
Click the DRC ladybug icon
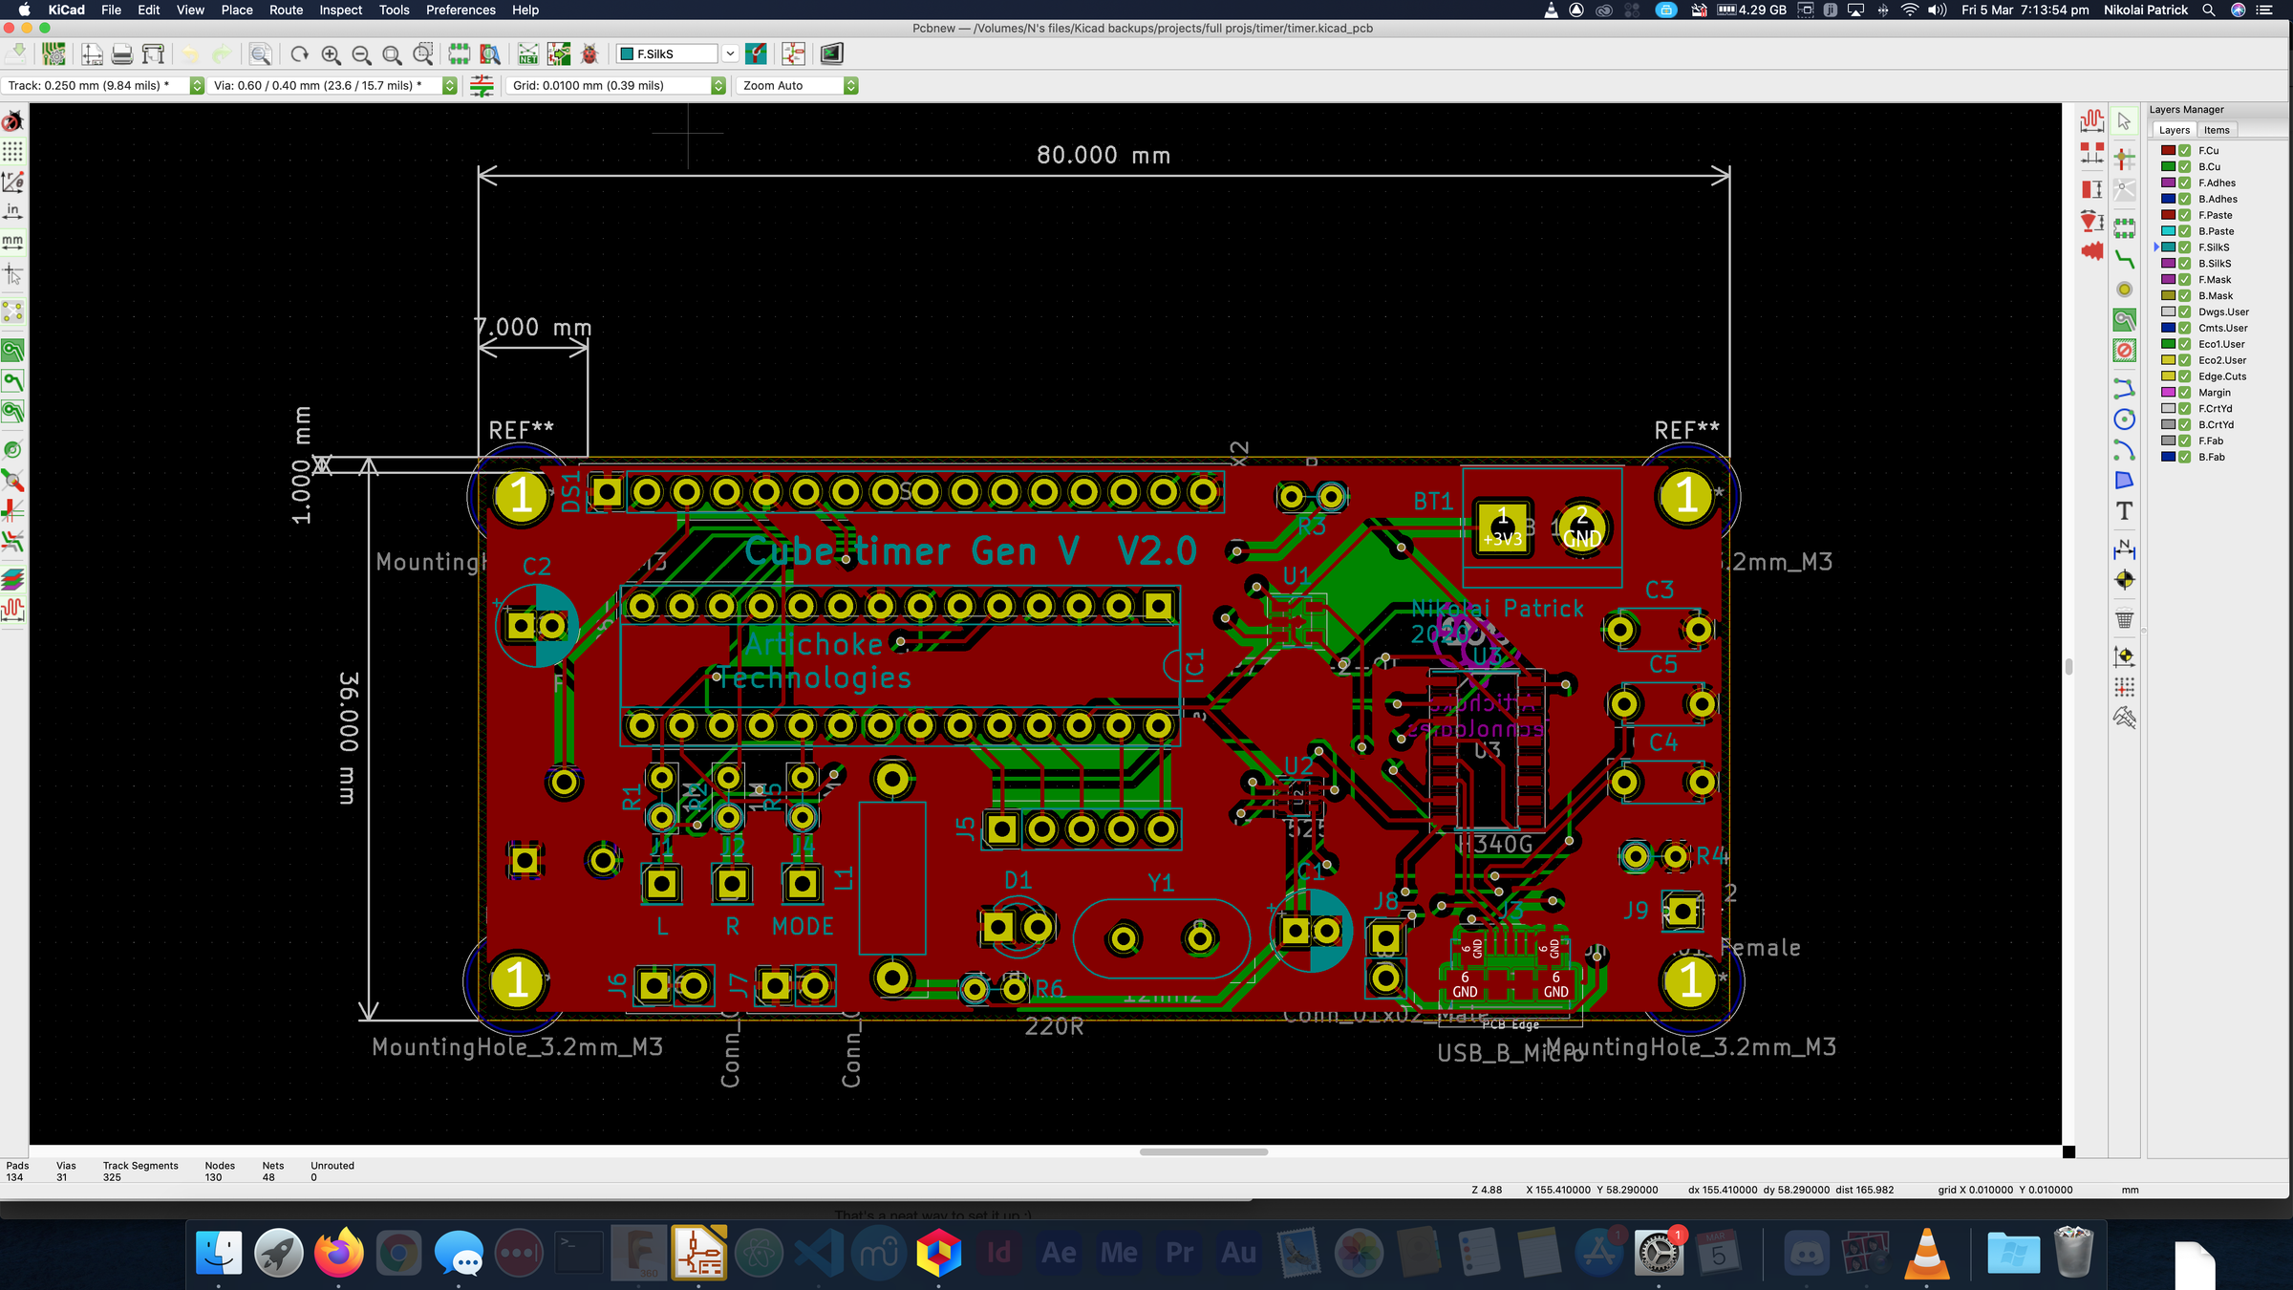(589, 54)
